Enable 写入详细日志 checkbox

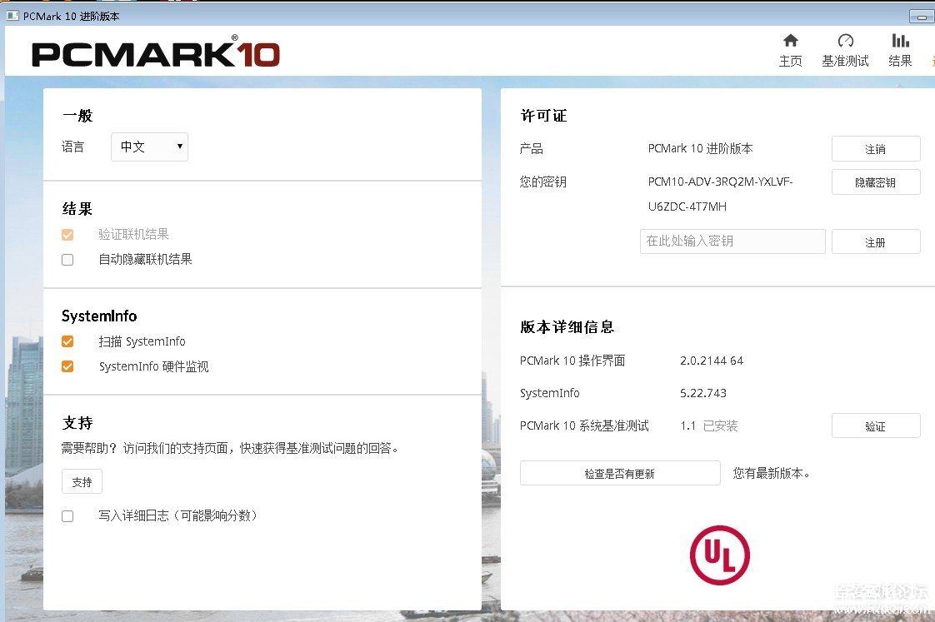(67, 516)
